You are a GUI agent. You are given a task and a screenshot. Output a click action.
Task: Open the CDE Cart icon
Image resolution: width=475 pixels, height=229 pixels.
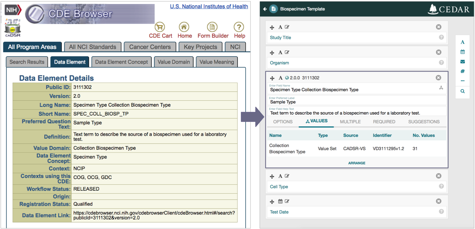click(160, 27)
